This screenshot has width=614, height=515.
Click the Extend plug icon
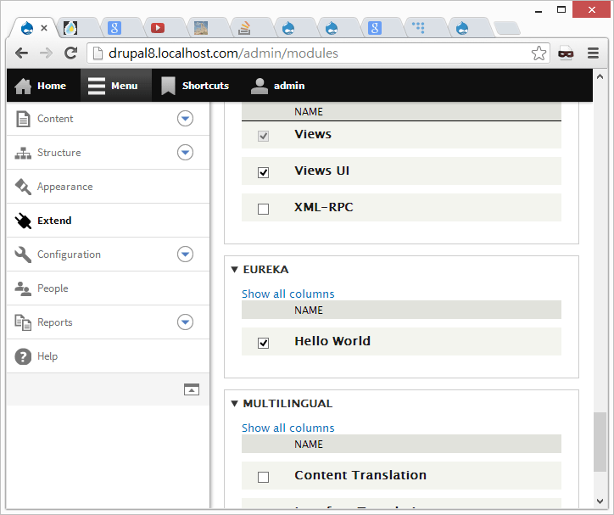(23, 221)
